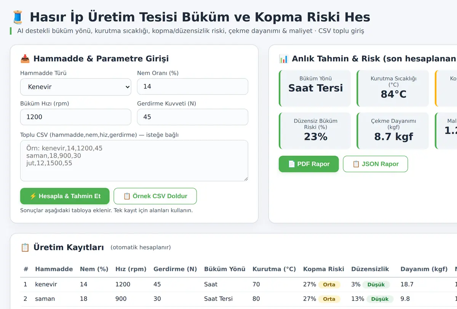This screenshot has height=309, width=457.
Task: Click the Kurutma (°C) column header
Action: pos(274,269)
